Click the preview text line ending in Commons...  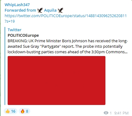tap(68, 52)
